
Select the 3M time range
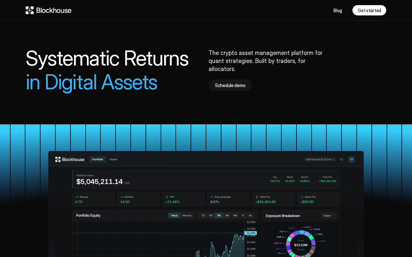(x=227, y=216)
